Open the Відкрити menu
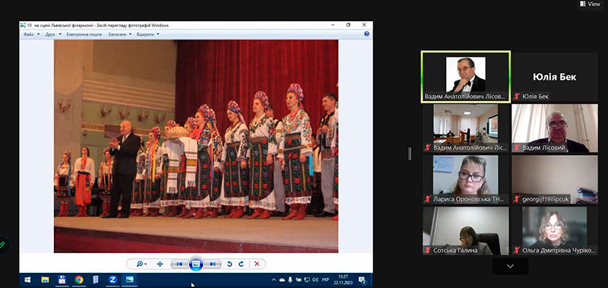Viewport: 608px width, 288px height. pos(147,34)
